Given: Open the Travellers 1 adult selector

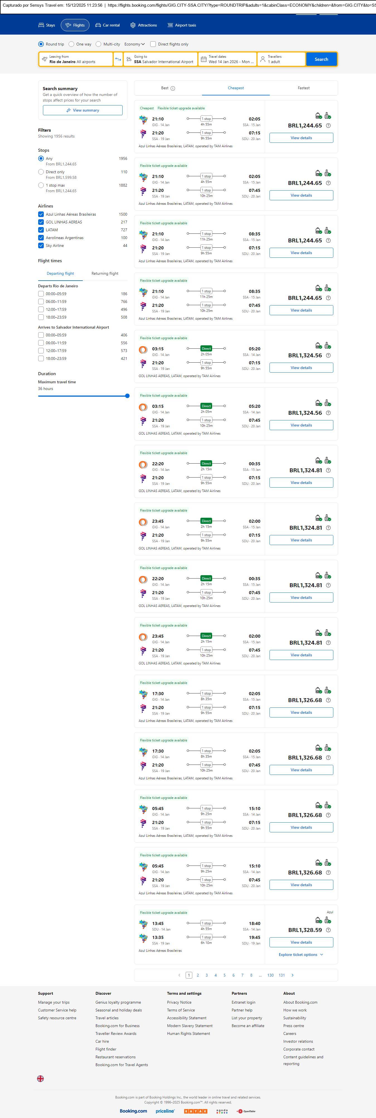Looking at the screenshot, I should (x=281, y=59).
